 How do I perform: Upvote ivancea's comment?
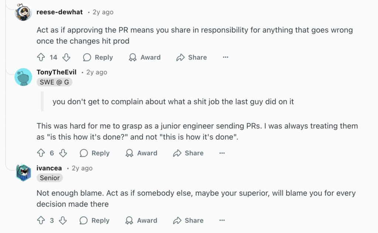(41, 220)
